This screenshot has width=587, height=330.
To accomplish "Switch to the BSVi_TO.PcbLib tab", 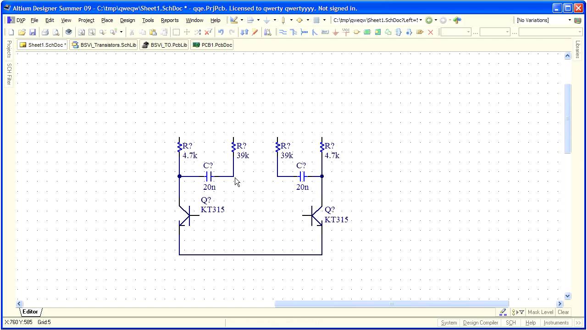I will 164,45.
